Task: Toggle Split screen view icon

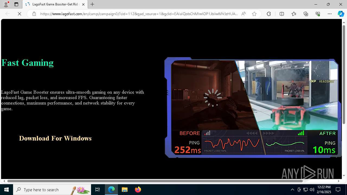Action: pos(282,14)
